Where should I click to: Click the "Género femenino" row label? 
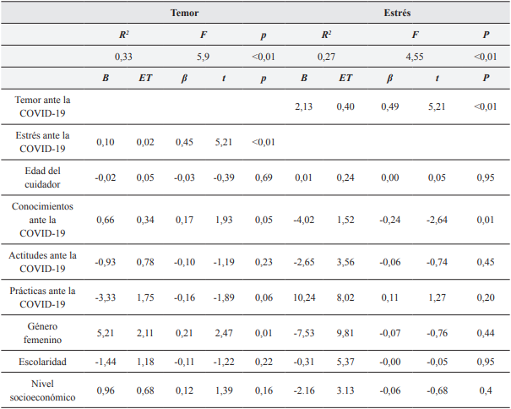pyautogui.click(x=42, y=333)
